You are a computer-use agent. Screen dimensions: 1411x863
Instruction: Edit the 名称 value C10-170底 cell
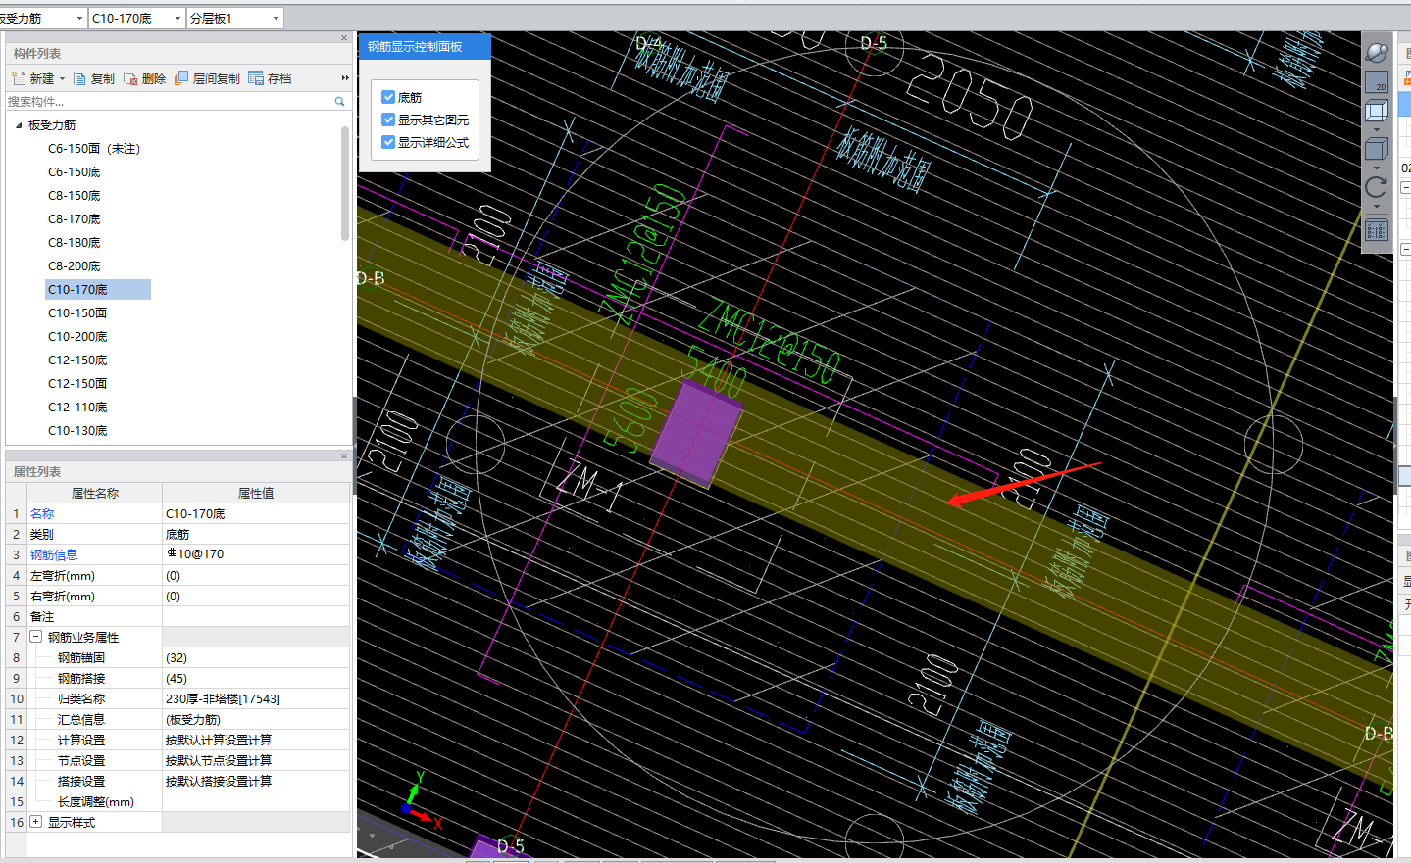[x=256, y=514]
